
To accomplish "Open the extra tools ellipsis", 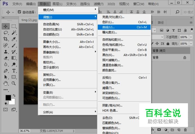I will click(x=6, y=90).
